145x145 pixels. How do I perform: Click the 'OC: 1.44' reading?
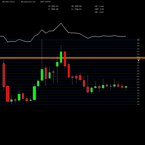[x=99, y=6]
